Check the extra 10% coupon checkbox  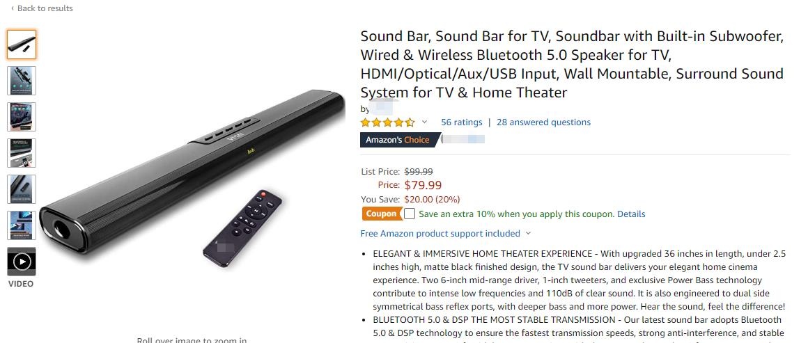tap(410, 214)
